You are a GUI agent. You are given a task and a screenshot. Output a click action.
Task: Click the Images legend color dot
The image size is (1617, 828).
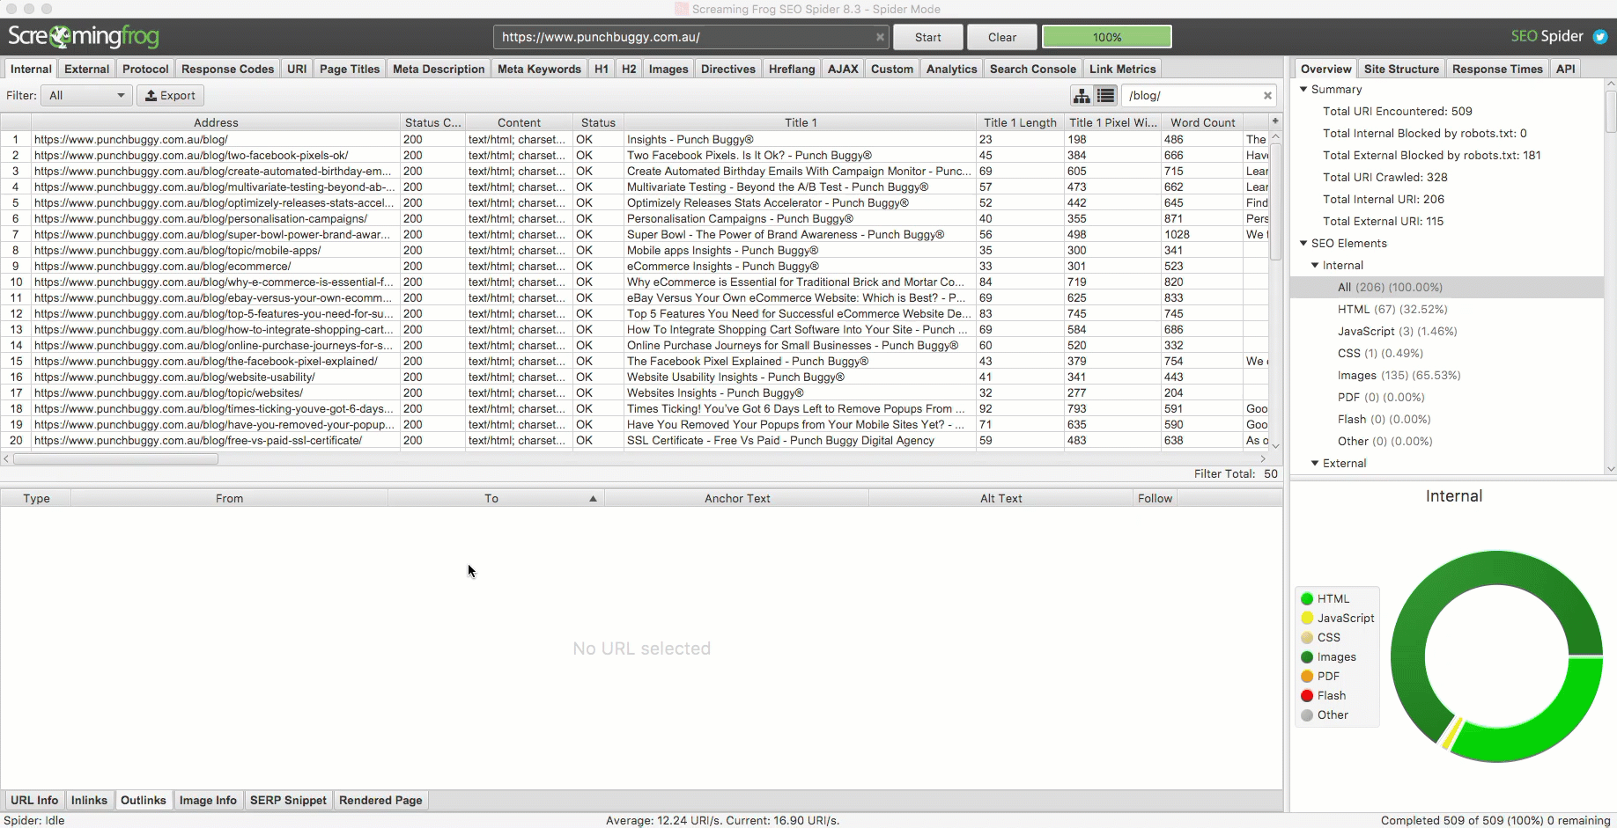[x=1307, y=656]
